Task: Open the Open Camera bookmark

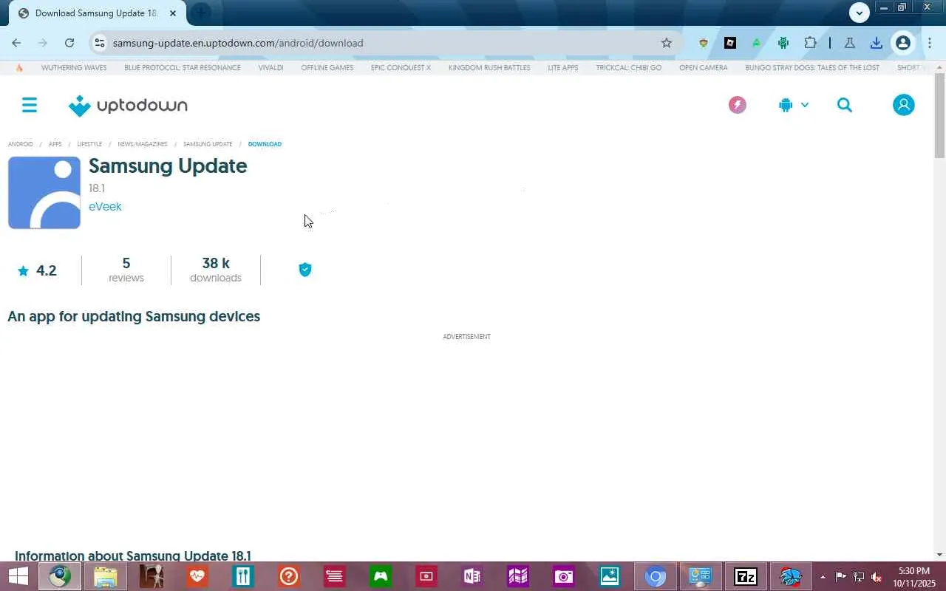Action: coord(704,67)
